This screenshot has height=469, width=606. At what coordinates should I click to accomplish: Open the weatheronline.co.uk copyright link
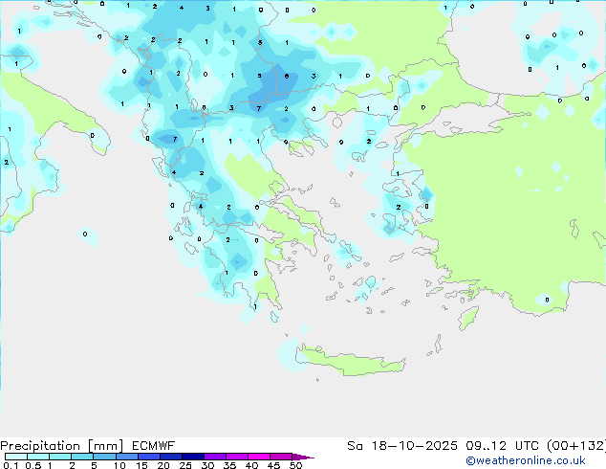click(x=525, y=460)
